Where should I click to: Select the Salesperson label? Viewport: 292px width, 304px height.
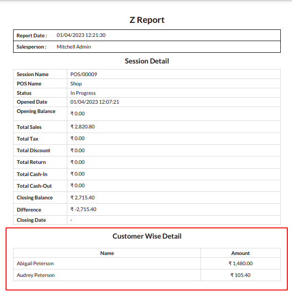(31, 47)
